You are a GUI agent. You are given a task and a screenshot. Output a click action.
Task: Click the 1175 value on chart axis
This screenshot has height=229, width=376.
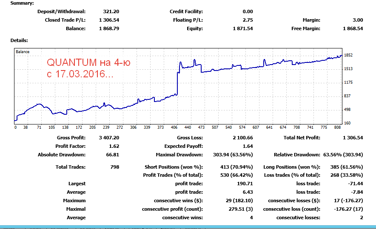tap(348, 82)
